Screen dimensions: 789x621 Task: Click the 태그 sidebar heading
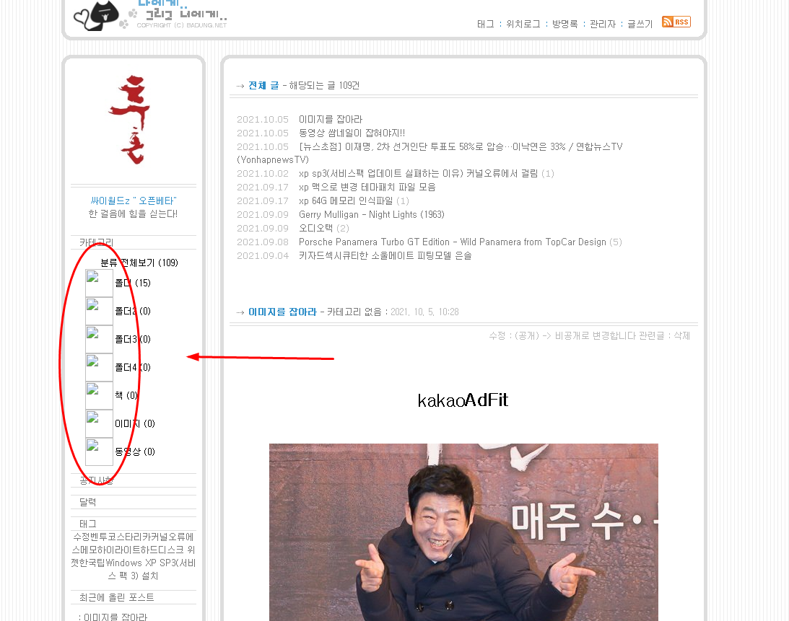(87, 524)
